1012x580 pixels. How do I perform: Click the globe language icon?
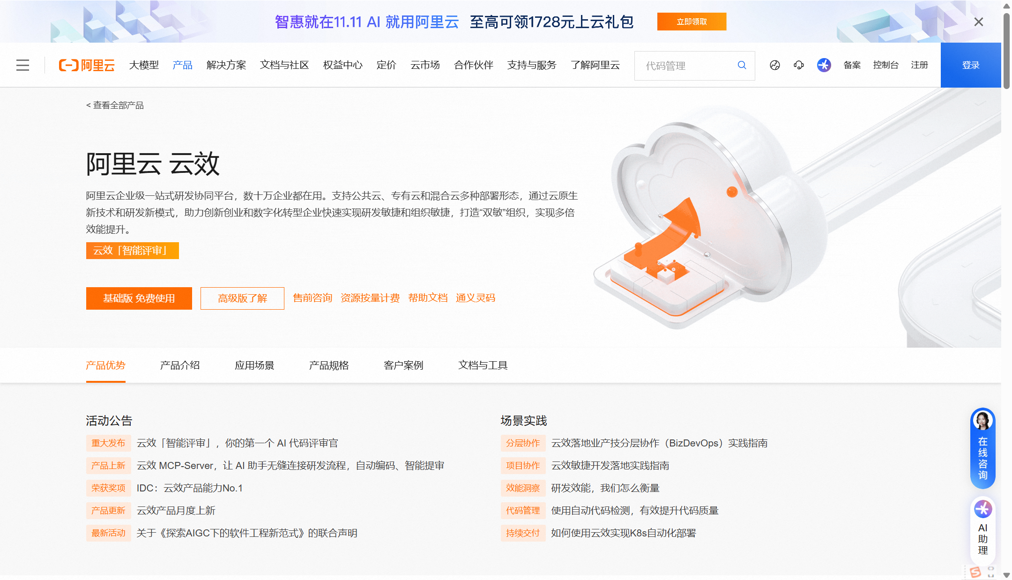pos(775,65)
